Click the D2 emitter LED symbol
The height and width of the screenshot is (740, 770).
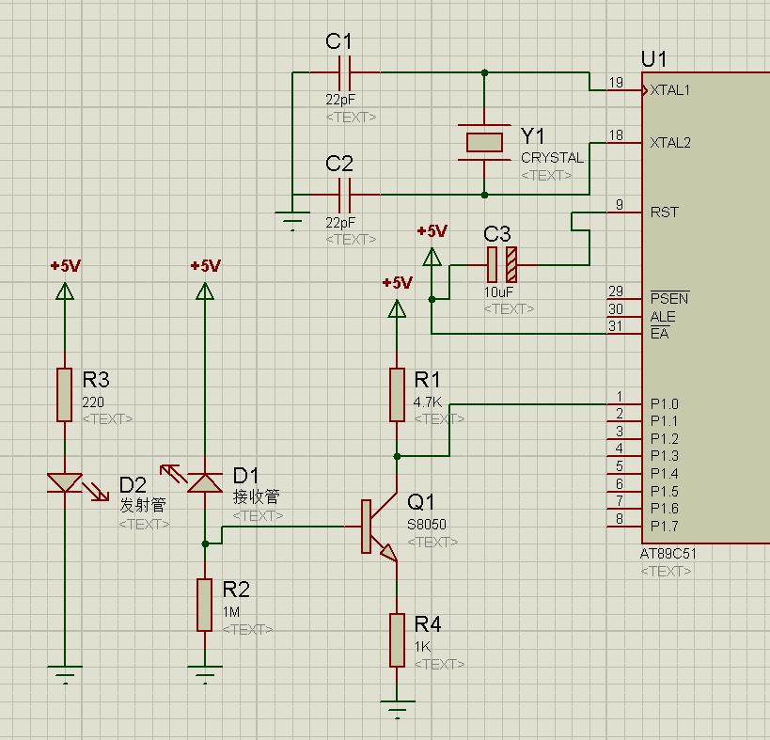click(65, 482)
